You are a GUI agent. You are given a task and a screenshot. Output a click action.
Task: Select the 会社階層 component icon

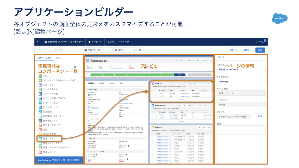(x=40, y=112)
